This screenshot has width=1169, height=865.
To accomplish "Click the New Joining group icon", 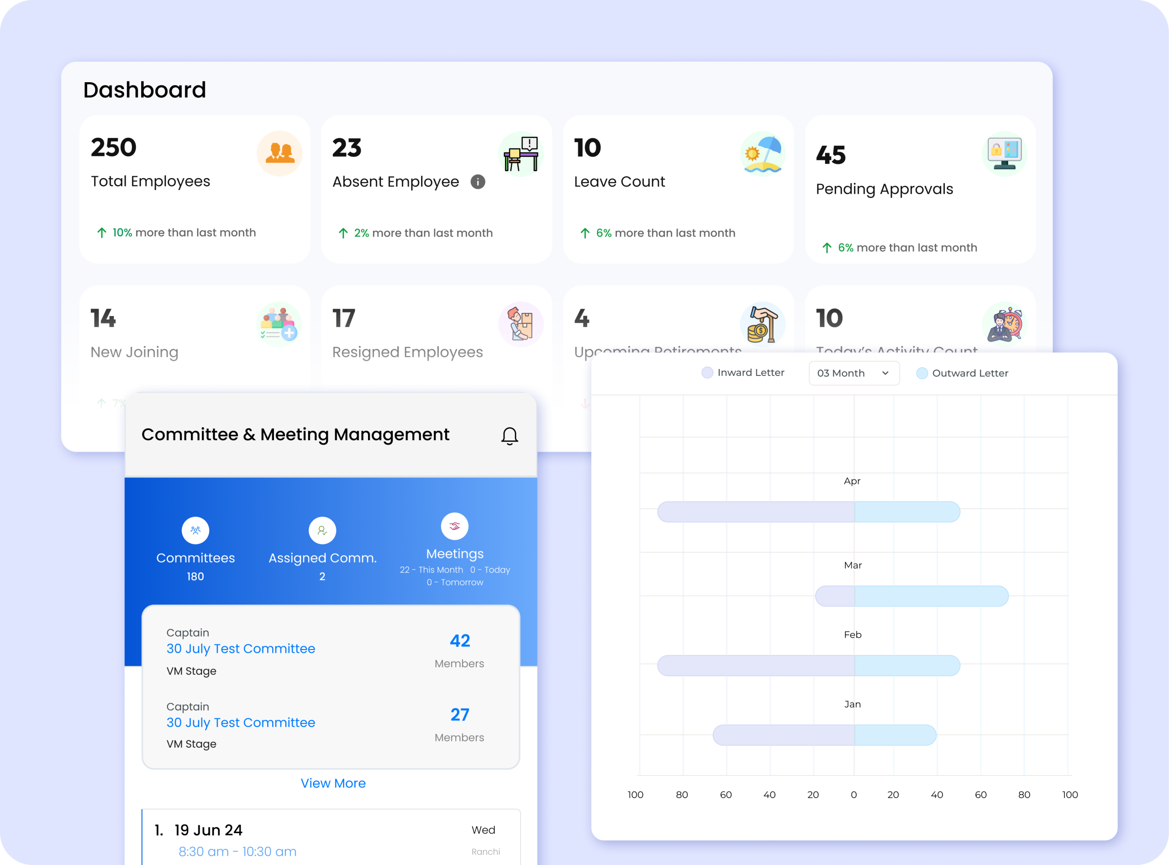I will (279, 324).
